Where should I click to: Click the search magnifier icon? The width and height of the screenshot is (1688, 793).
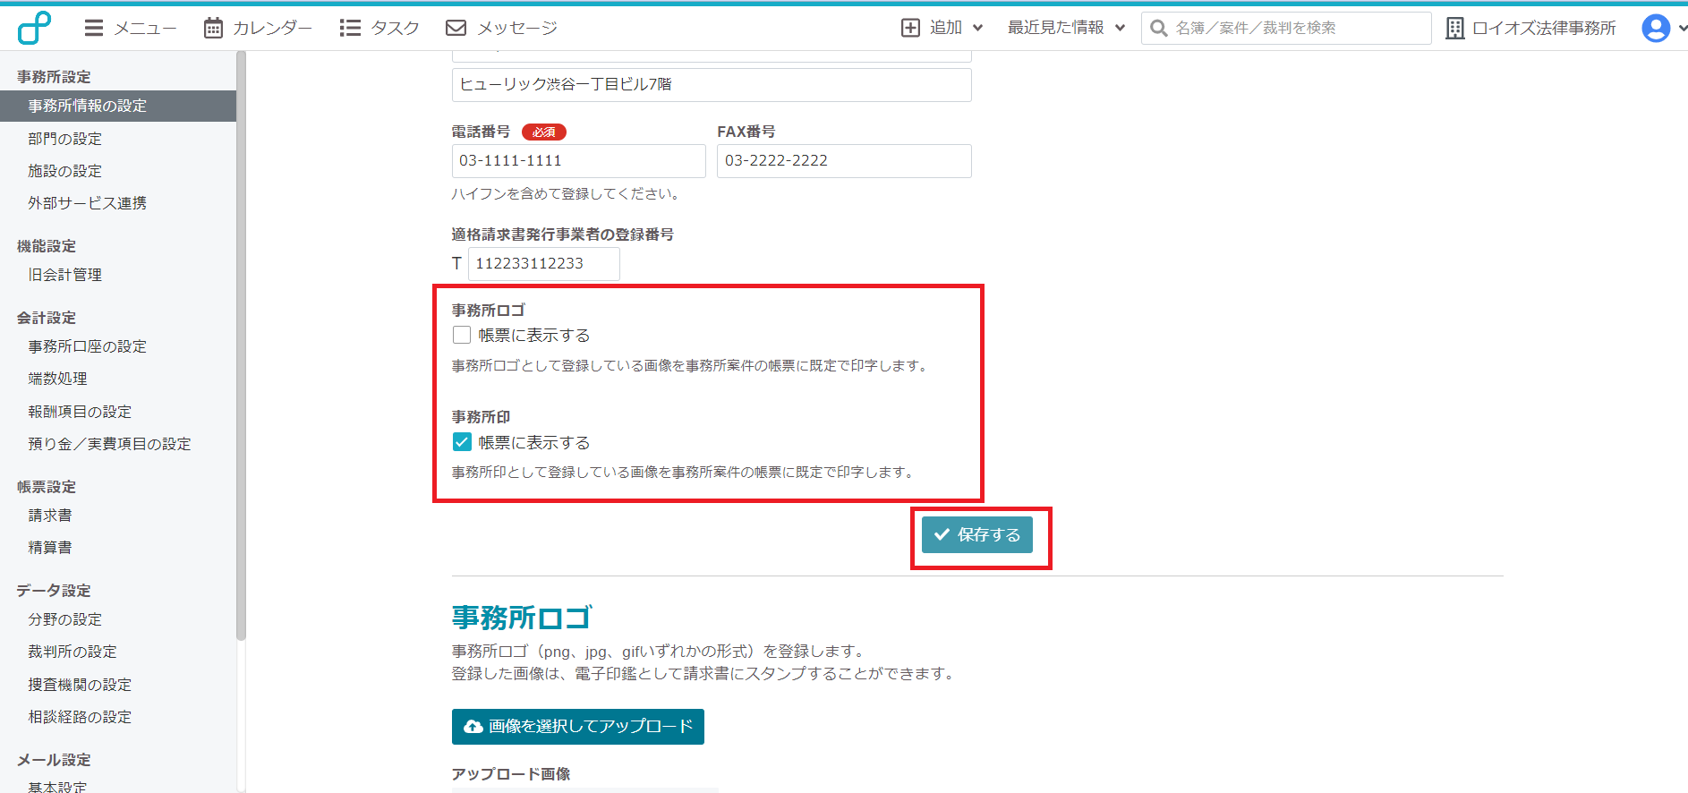(1158, 28)
